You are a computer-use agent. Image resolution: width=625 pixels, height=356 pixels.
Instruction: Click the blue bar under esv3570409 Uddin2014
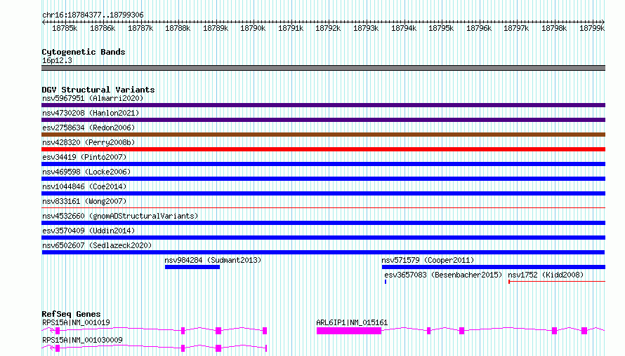pos(323,238)
